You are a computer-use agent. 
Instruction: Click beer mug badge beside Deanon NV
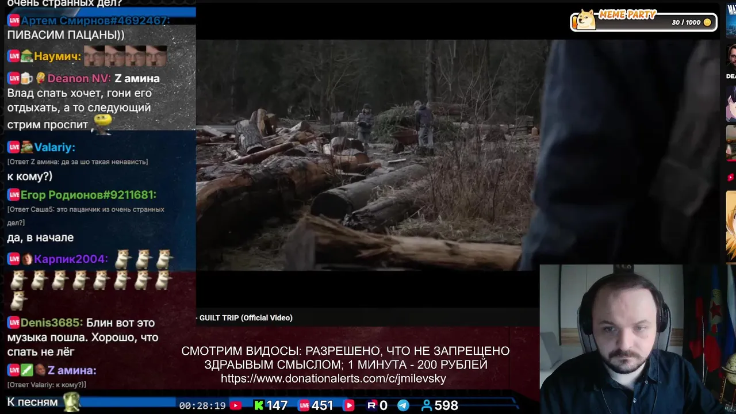26,78
